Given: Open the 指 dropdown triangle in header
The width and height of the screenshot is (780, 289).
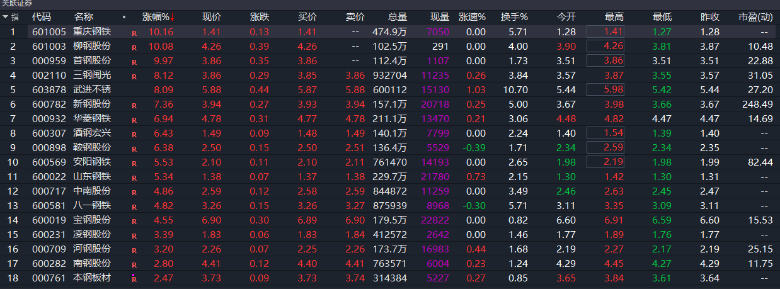Looking at the screenshot, I should 6,16.
